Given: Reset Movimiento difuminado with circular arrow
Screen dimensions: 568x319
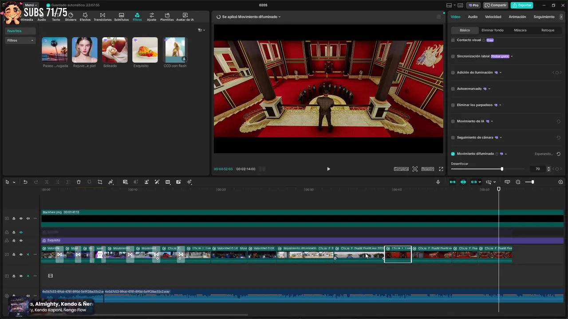Looking at the screenshot, I should pos(558,154).
